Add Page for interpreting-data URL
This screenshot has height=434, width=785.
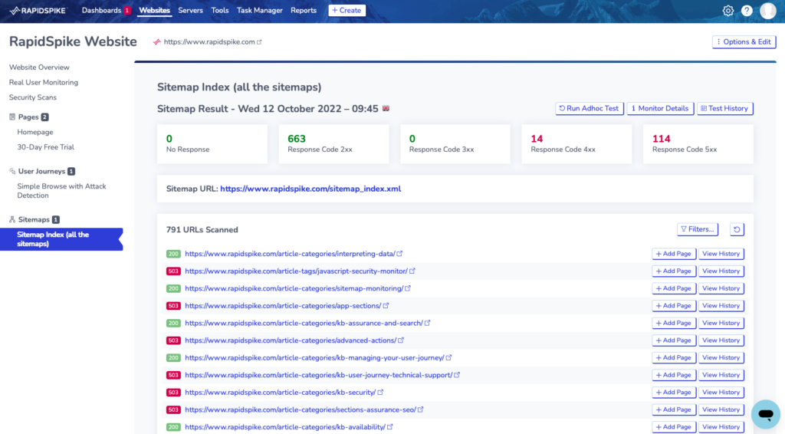click(674, 254)
